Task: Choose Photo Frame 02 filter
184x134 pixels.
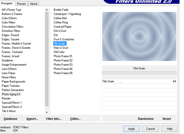Action: (x=63, y=60)
